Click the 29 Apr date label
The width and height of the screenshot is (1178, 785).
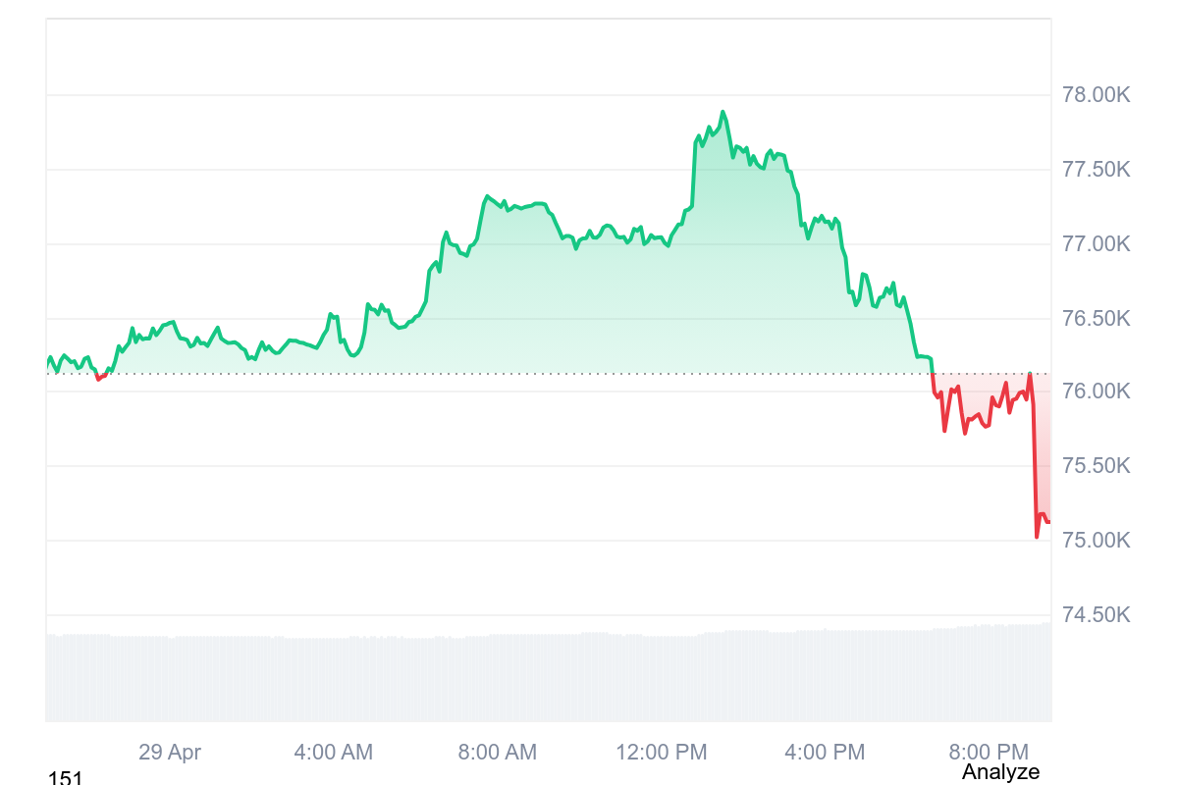point(170,753)
